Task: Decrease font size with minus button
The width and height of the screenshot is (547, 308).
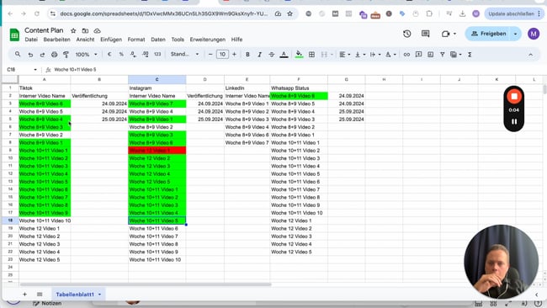Action: tap(210, 55)
